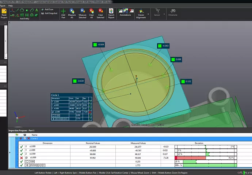Image resolution: width=252 pixels, height=175 pixels.
Task: Collapse the middle left panel section chevron
Action: [5, 62]
